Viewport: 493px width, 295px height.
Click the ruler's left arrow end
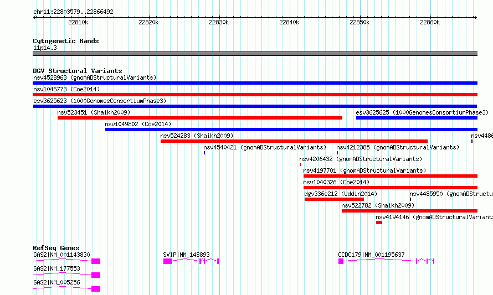(34, 17)
